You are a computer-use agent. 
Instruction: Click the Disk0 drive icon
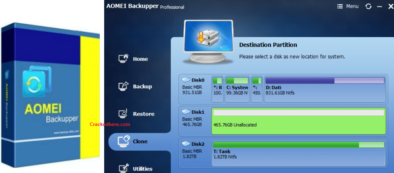click(186, 80)
